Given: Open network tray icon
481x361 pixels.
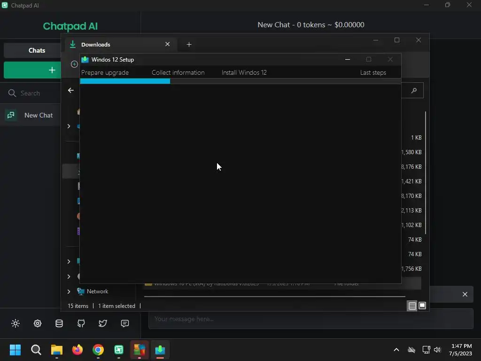Looking at the screenshot, I should [x=426, y=350].
